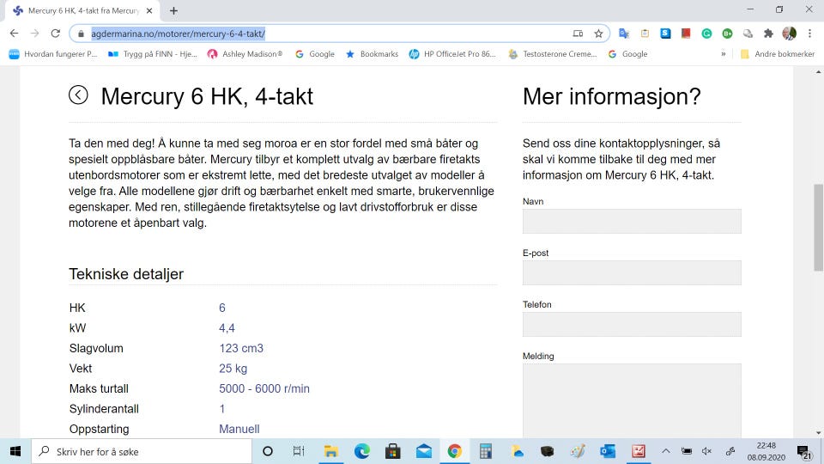Screen dimensions: 824x464
Task: Click the address bar URL
Action: coord(179,34)
